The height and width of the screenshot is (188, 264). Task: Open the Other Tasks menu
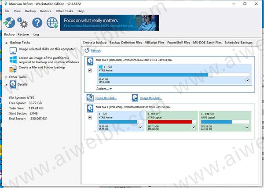point(64,11)
